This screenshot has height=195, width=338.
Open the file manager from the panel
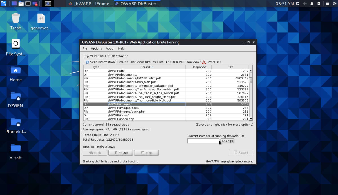21,4
